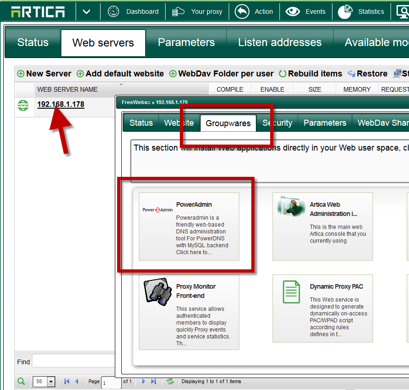The image size is (409, 390).
Task: Click the Action back-arrow icon
Action: coord(242,12)
